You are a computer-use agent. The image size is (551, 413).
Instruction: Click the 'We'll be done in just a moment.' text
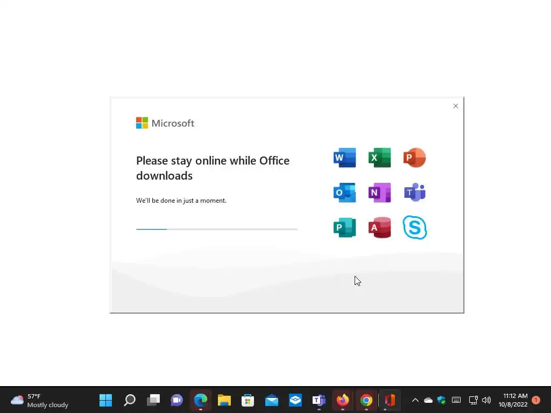coord(181,201)
